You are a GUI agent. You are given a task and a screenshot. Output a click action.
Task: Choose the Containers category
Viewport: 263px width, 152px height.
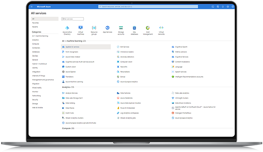point(36,48)
